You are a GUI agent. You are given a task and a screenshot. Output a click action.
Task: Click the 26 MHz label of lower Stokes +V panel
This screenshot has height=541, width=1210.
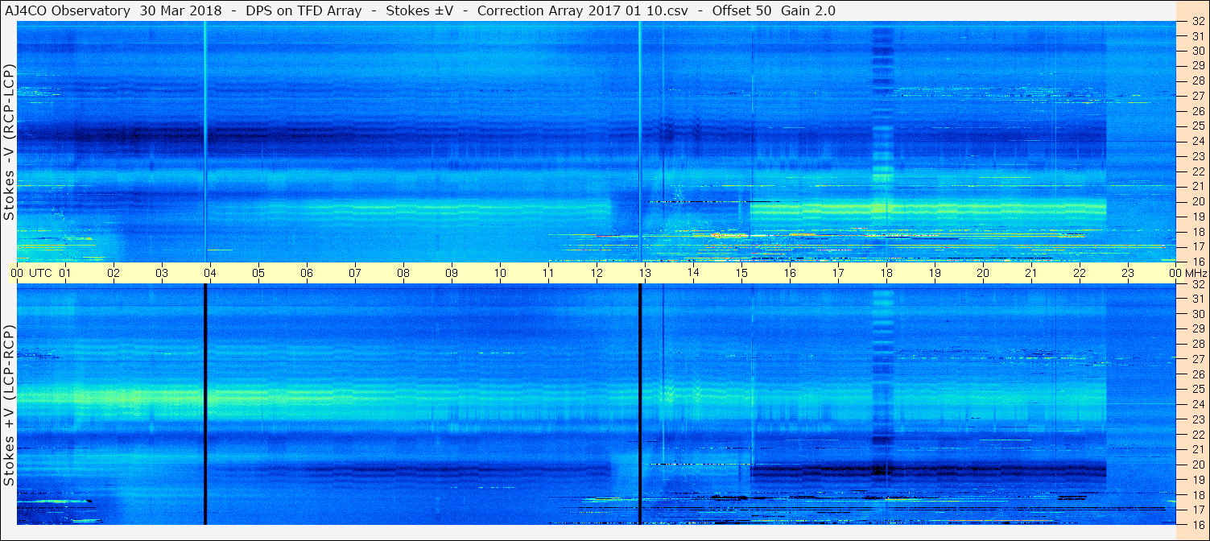coord(1197,374)
